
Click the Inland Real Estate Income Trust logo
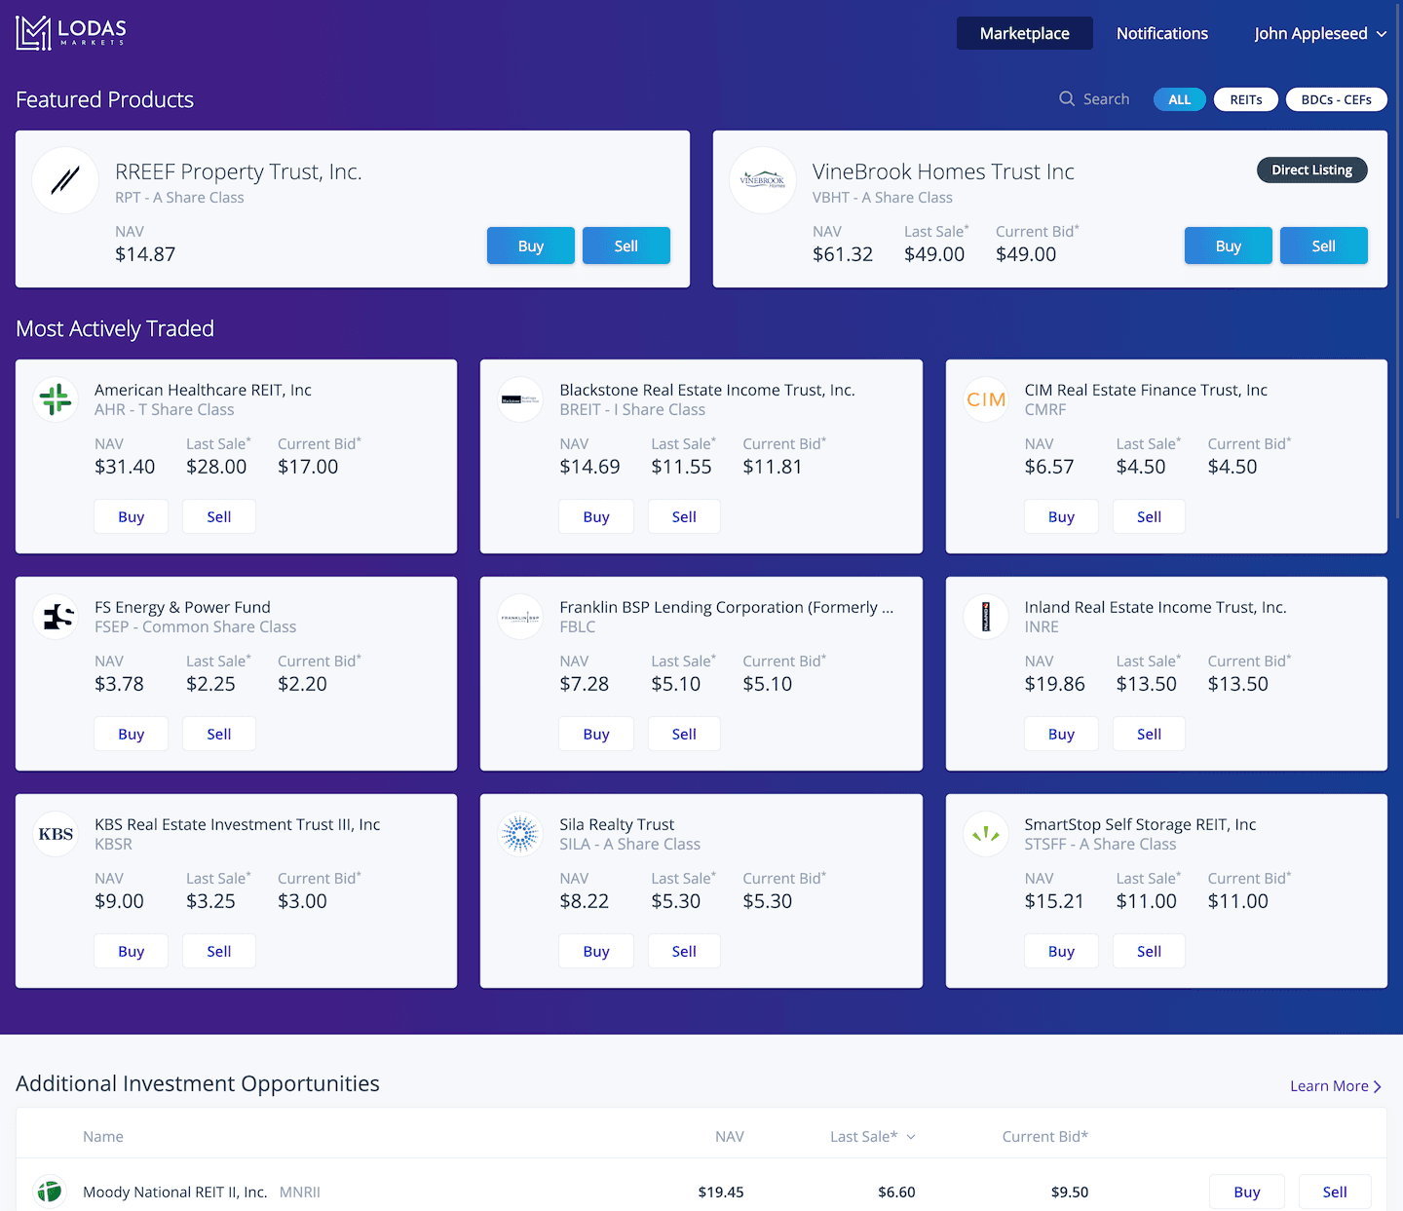(x=986, y=617)
